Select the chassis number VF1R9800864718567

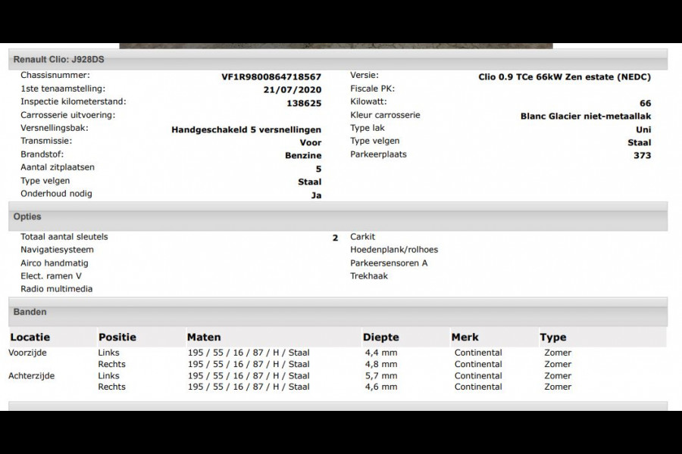click(273, 75)
